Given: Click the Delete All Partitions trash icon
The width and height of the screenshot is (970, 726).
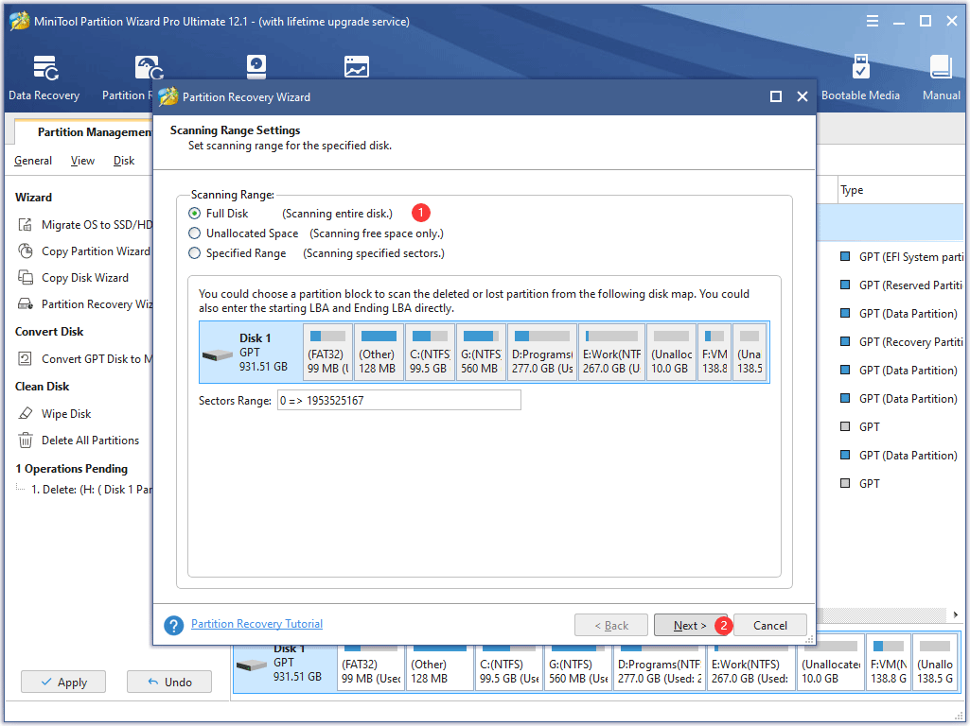Looking at the screenshot, I should tap(26, 441).
